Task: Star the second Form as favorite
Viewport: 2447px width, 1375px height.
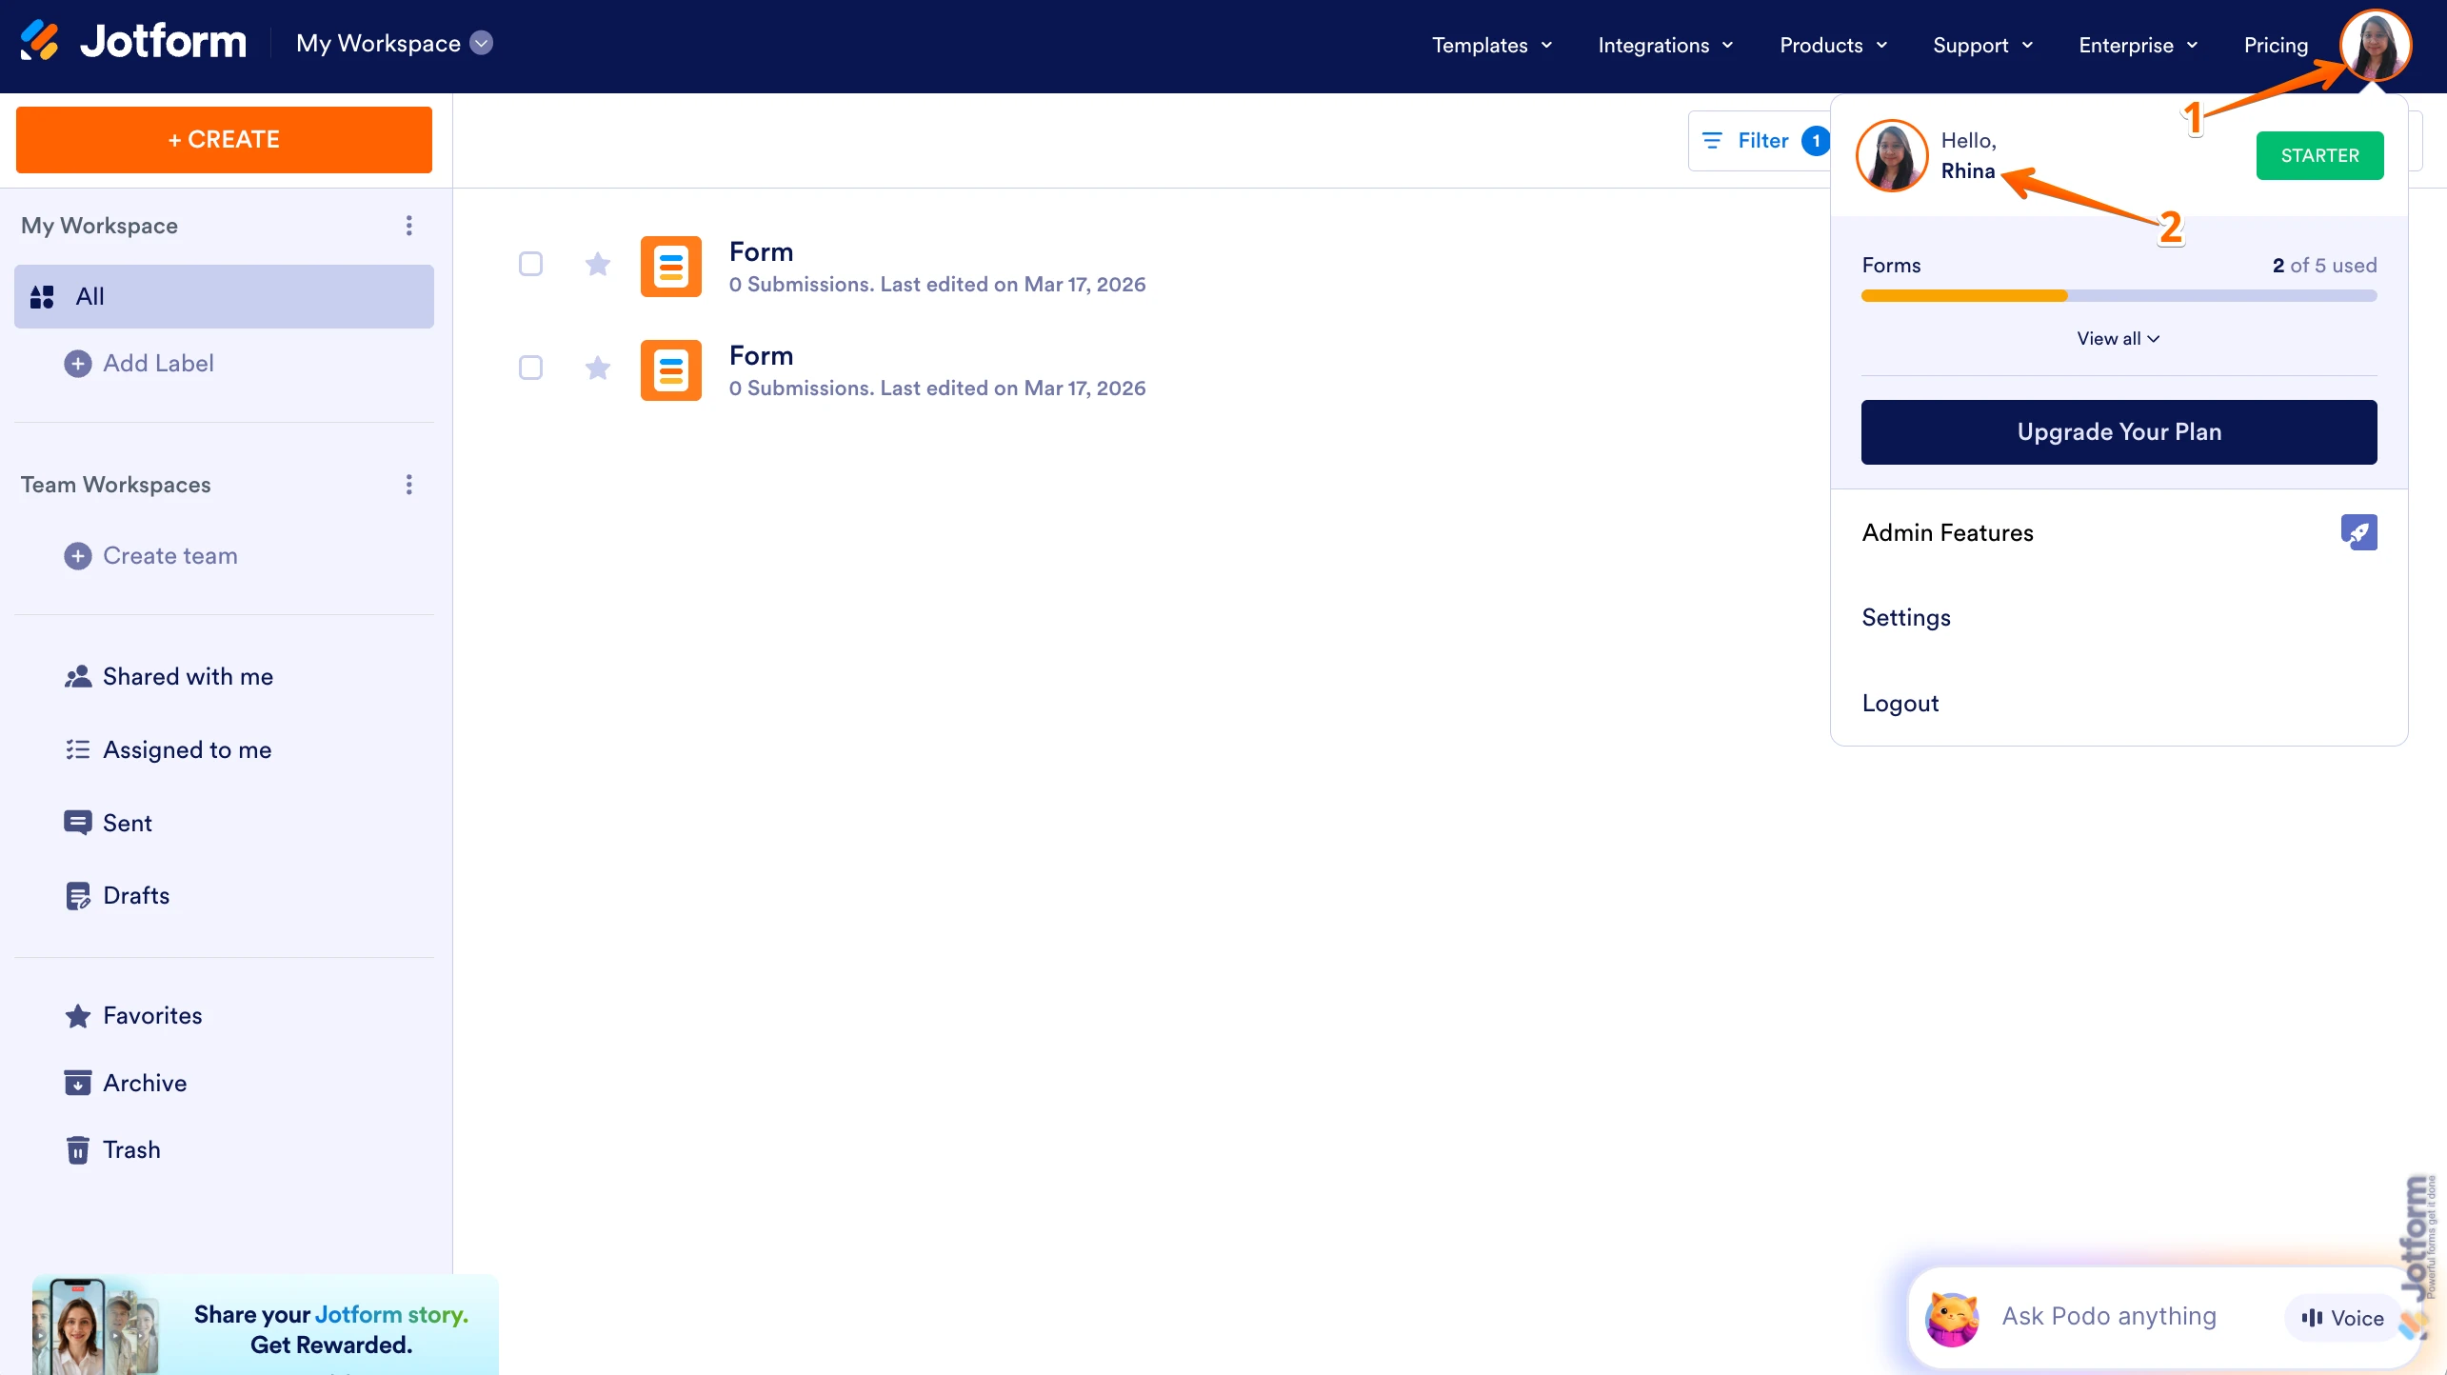Action: pos(597,368)
